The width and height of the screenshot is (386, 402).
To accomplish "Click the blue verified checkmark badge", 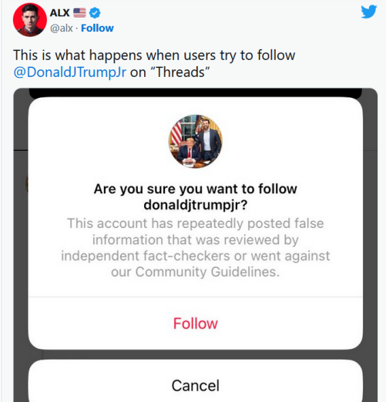I will [95, 13].
